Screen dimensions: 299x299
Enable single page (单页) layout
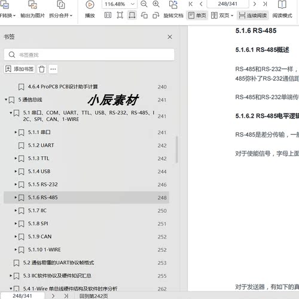197,15
